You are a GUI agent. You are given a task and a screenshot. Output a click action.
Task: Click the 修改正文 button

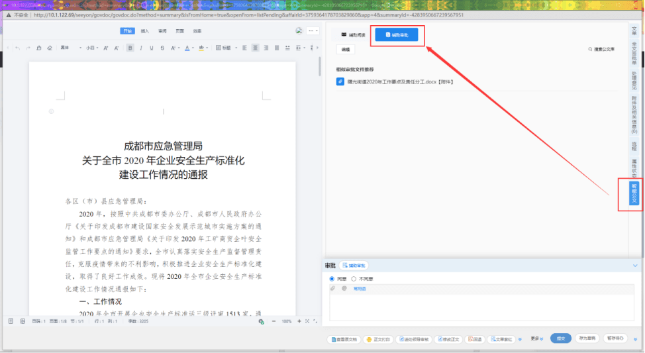[x=449, y=339]
